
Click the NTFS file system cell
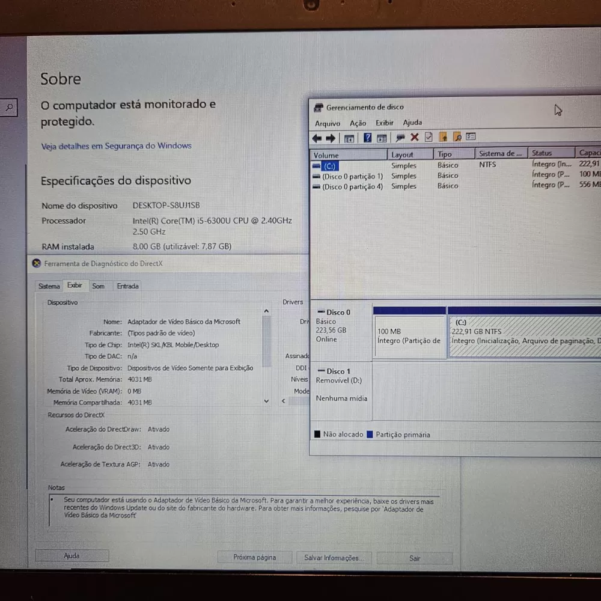click(x=487, y=165)
